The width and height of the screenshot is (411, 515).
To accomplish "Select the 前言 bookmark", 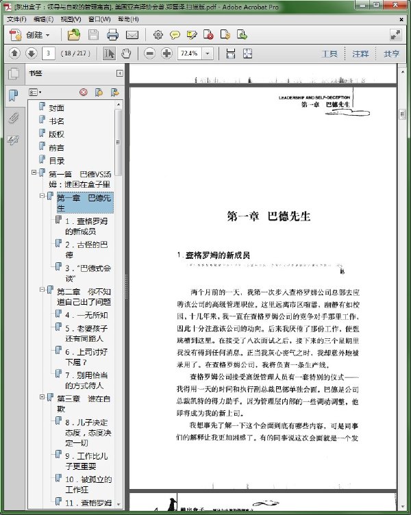I will coord(56,148).
